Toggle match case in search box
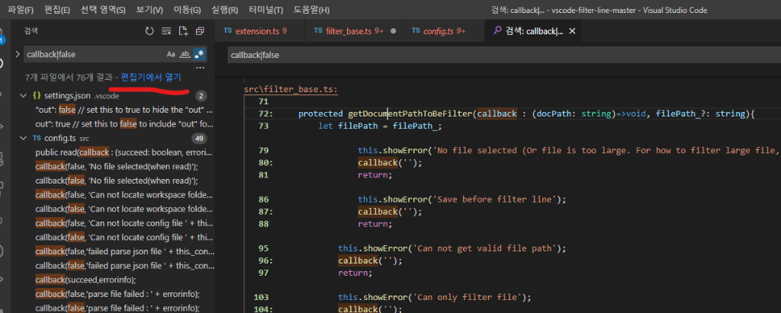Viewport: 781px width, 313px height. coord(171,54)
